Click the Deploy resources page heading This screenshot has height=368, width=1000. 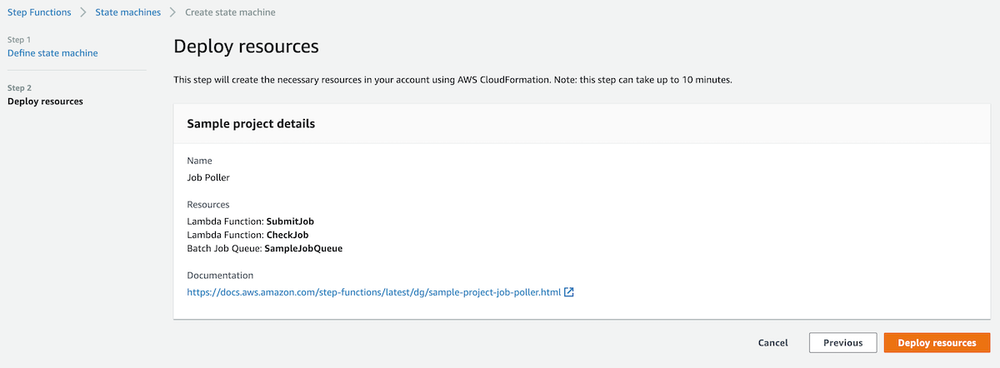pos(246,47)
